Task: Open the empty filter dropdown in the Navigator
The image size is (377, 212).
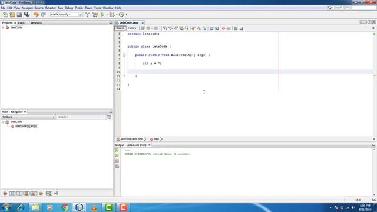Action: (81, 117)
